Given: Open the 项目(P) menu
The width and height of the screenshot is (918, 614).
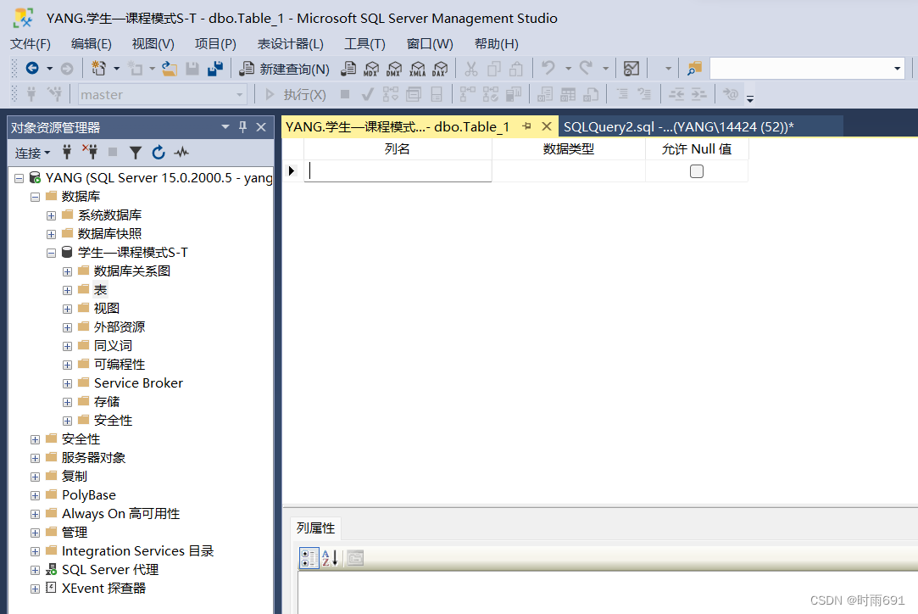Looking at the screenshot, I should point(215,44).
